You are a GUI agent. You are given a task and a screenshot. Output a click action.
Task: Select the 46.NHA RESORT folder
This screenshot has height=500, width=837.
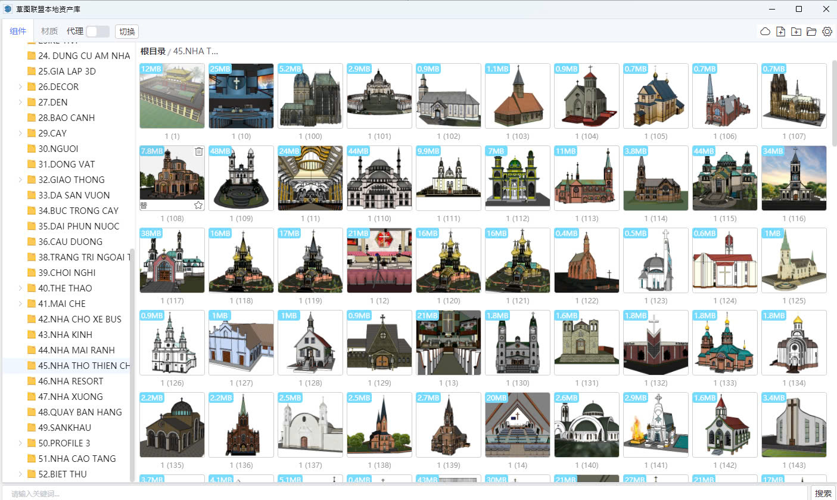(x=70, y=381)
